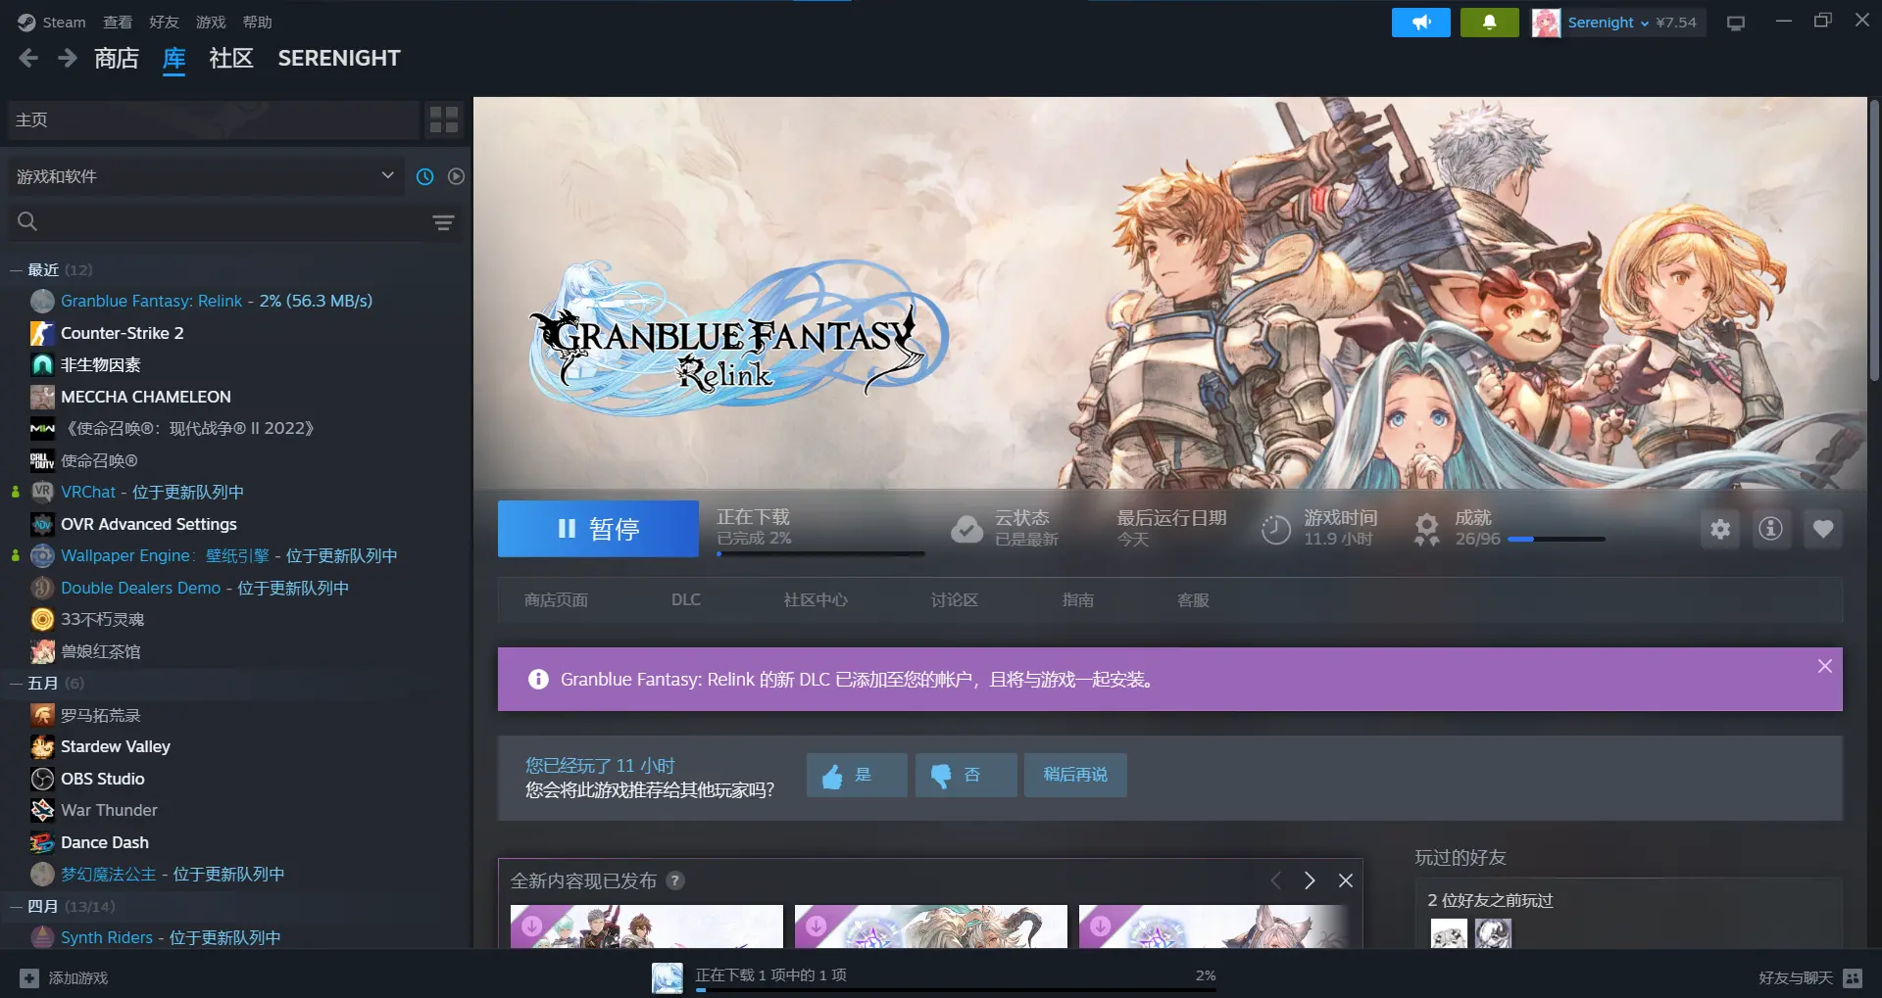Click the achievements trophy gear icon

click(1427, 529)
